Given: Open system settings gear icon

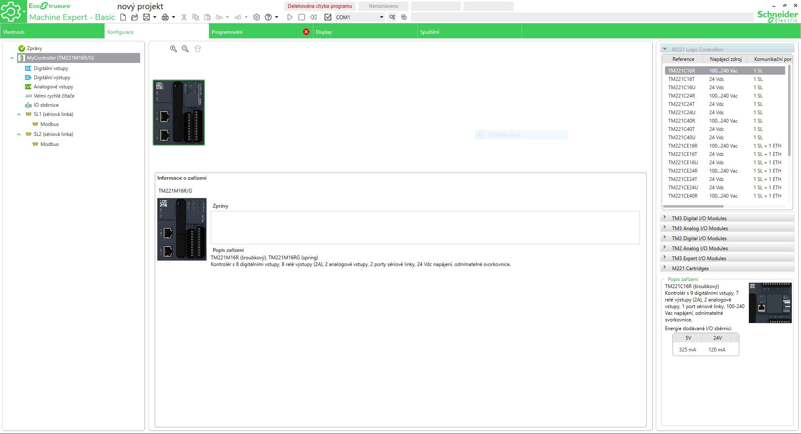Looking at the screenshot, I should pyautogui.click(x=257, y=17).
